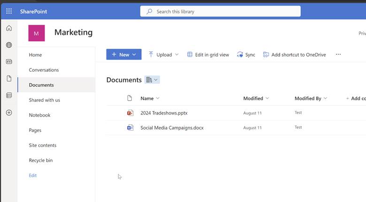
Task: Open the News icon in left rail
Action: (9, 61)
